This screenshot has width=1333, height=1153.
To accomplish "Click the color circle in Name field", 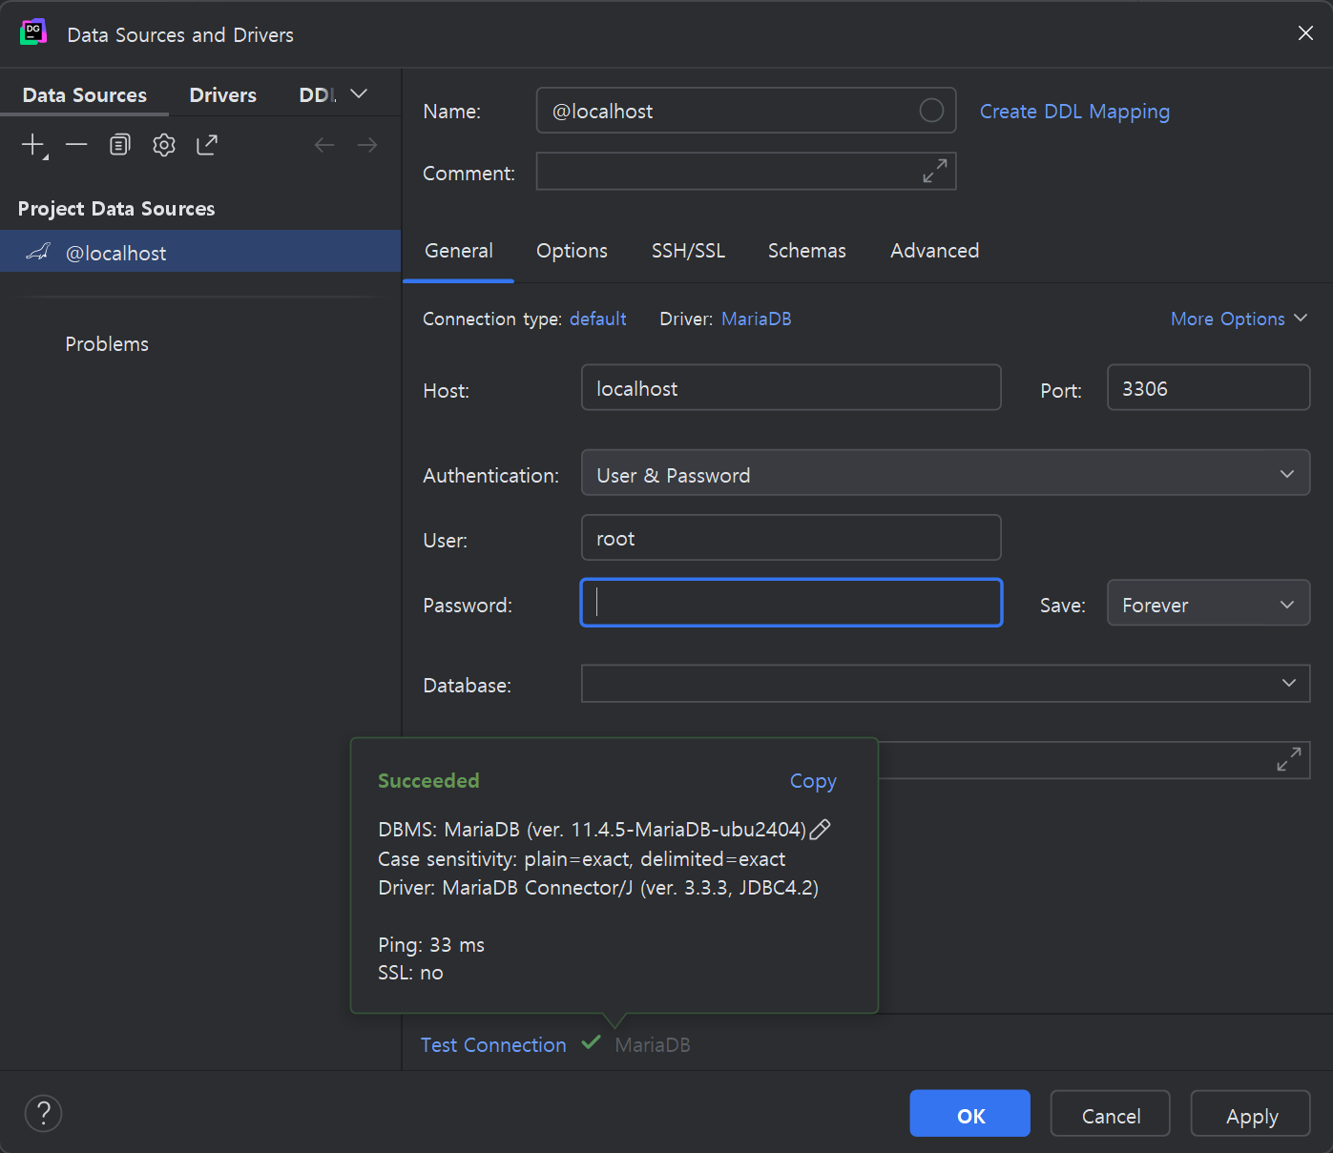I will click(931, 111).
